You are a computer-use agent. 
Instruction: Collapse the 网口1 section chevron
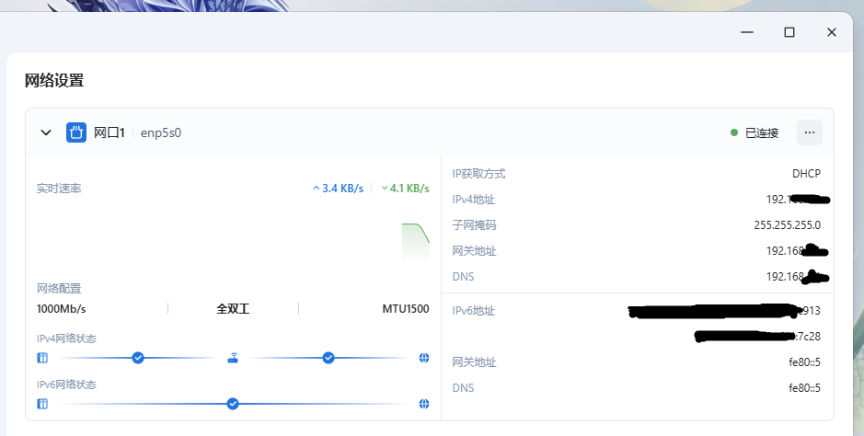point(46,132)
